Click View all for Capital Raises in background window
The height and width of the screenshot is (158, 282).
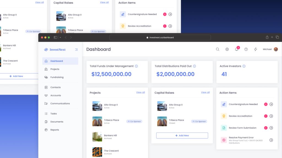(104, 2)
